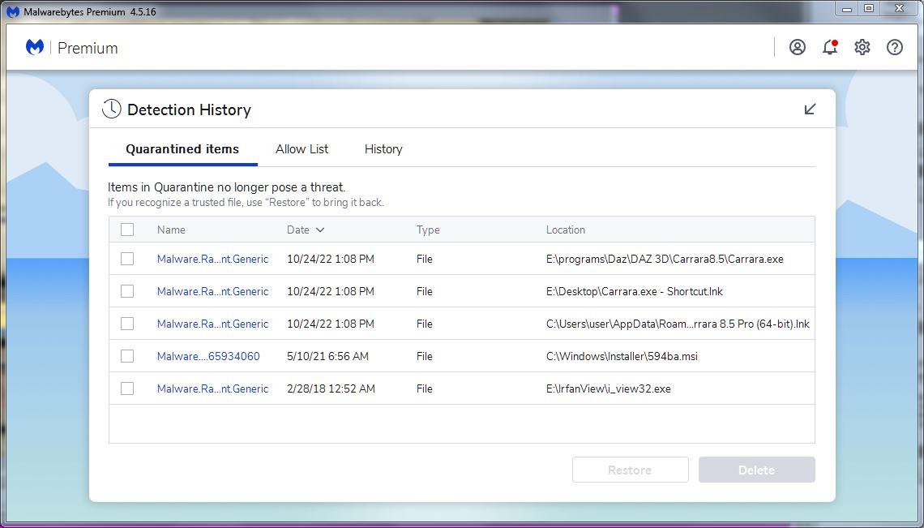Check the box for the i_view32.exe row
The width and height of the screenshot is (924, 528).
[127, 388]
